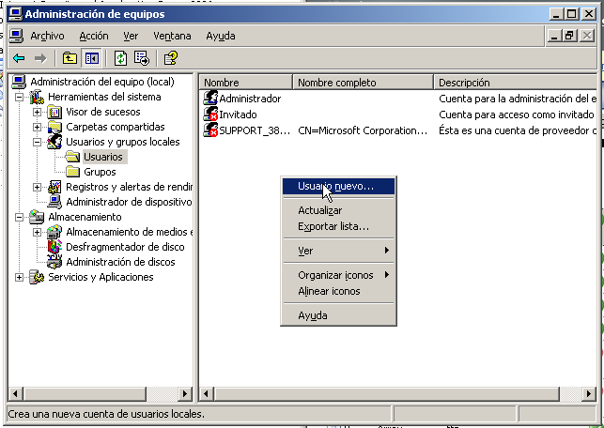This screenshot has height=428, width=604.
Task: Open the Acción menu
Action: click(94, 37)
